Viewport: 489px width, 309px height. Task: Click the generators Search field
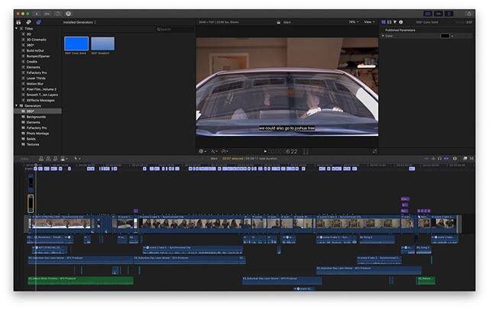175,29
